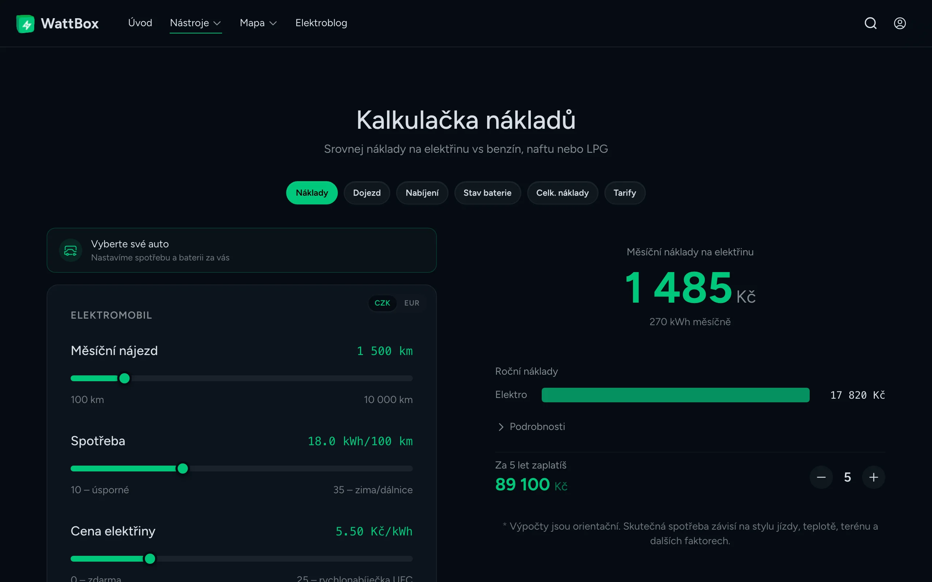Click the WattBox lightning logo
This screenshot has height=582, width=932.
[x=25, y=23]
